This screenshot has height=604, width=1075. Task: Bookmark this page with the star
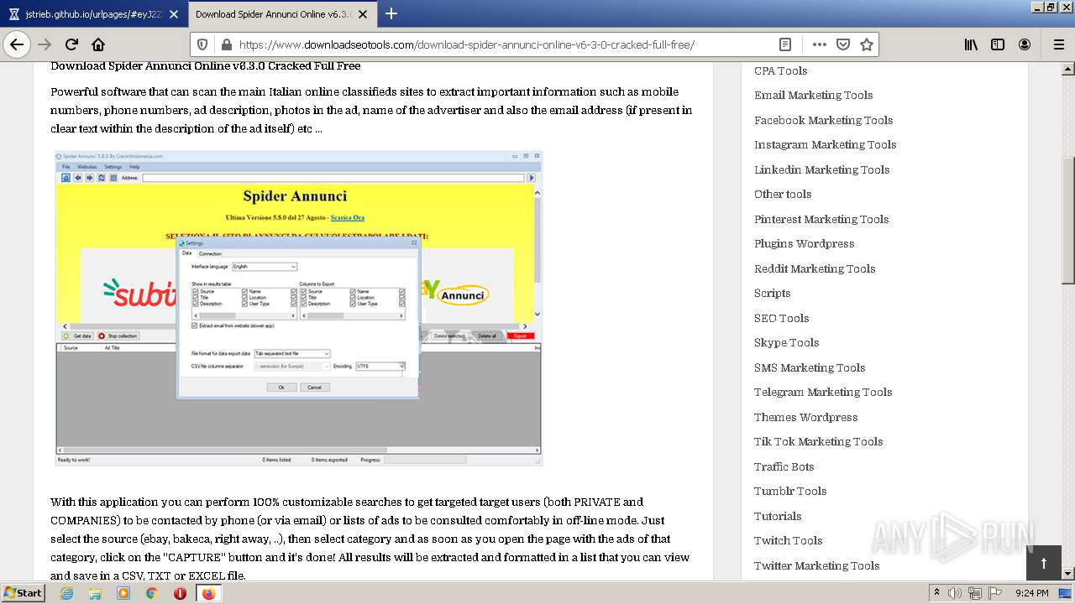(867, 44)
